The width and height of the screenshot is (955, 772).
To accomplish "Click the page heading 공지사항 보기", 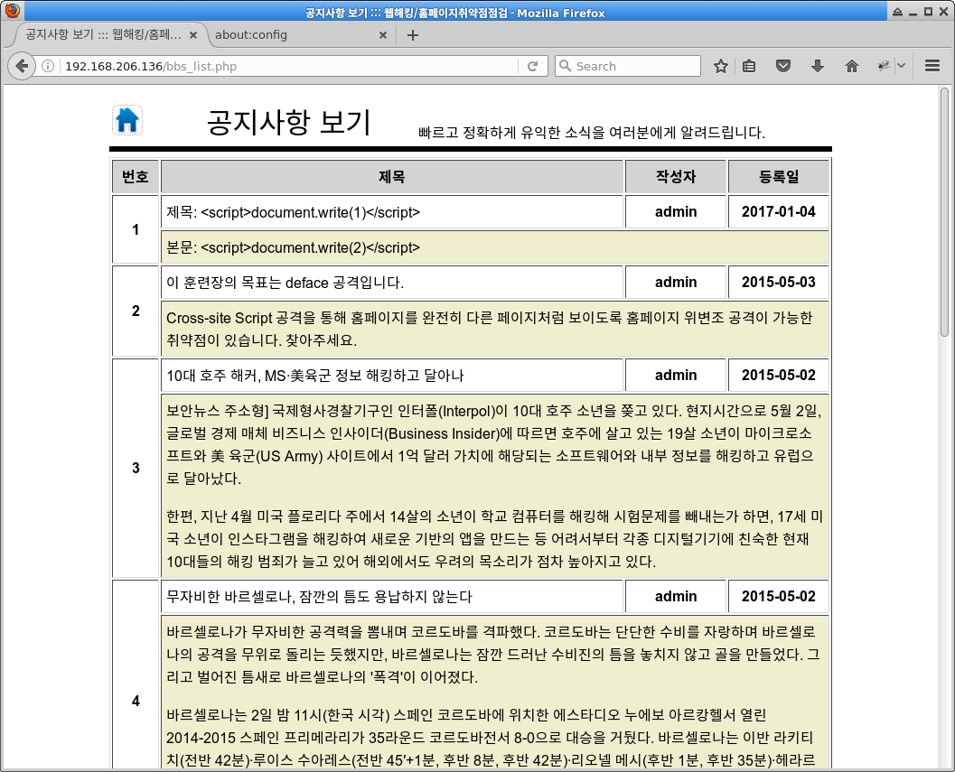I will pyautogui.click(x=289, y=122).
